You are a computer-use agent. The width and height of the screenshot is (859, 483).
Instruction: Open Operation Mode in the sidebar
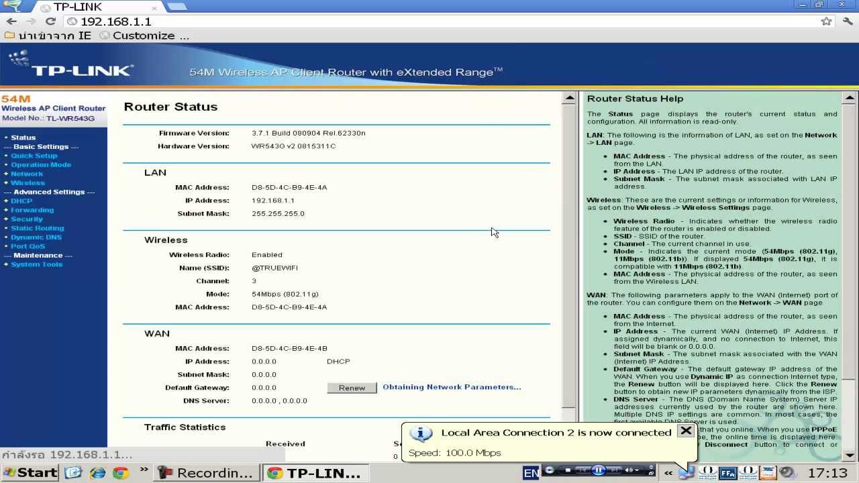point(40,164)
